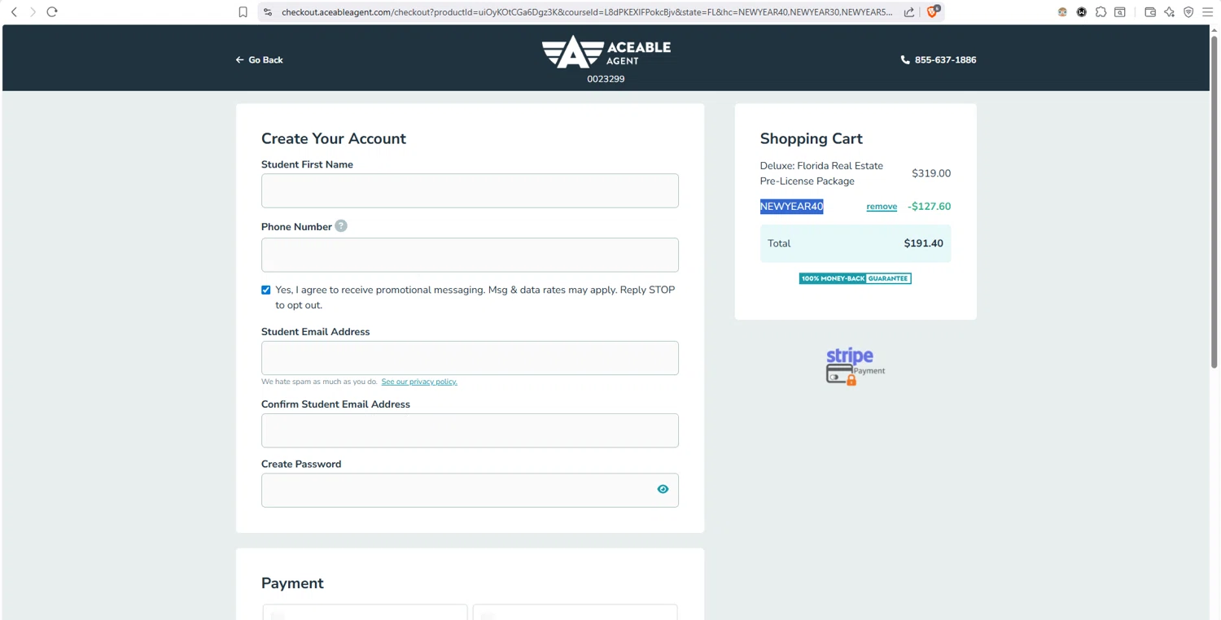This screenshot has height=620, width=1221.
Task: Open the browser hamburger main menu
Action: click(x=1208, y=12)
